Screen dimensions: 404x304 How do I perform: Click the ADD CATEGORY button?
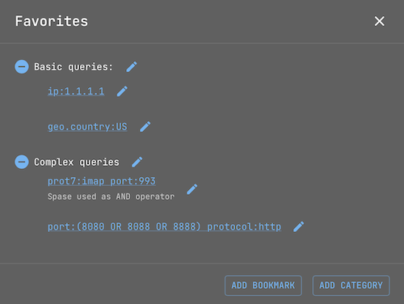point(351,285)
